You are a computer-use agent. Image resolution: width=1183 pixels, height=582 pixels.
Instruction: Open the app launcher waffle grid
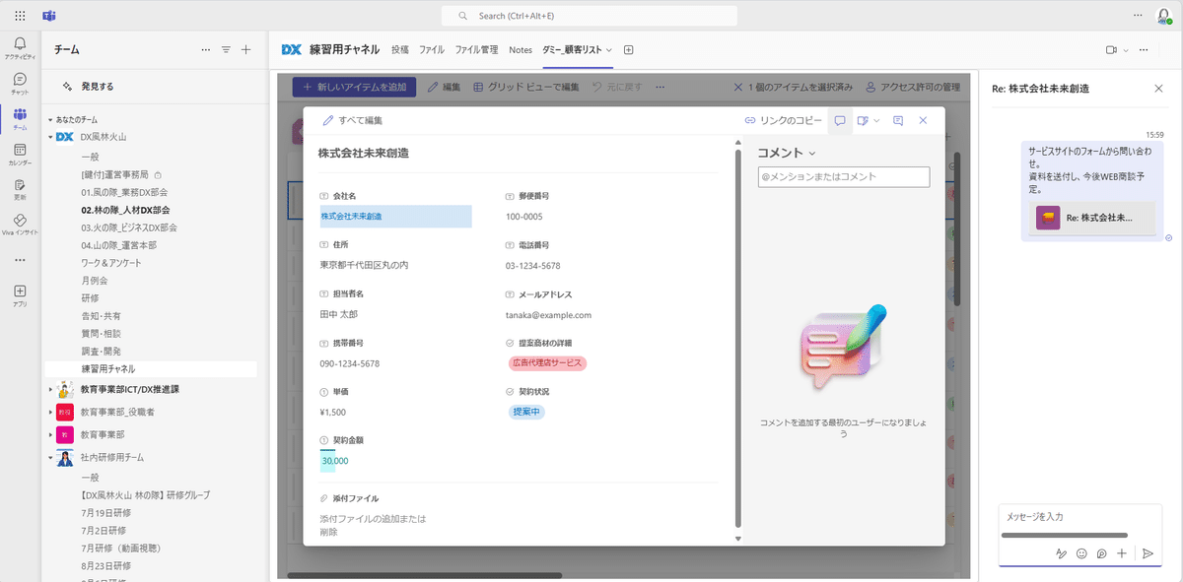(20, 16)
